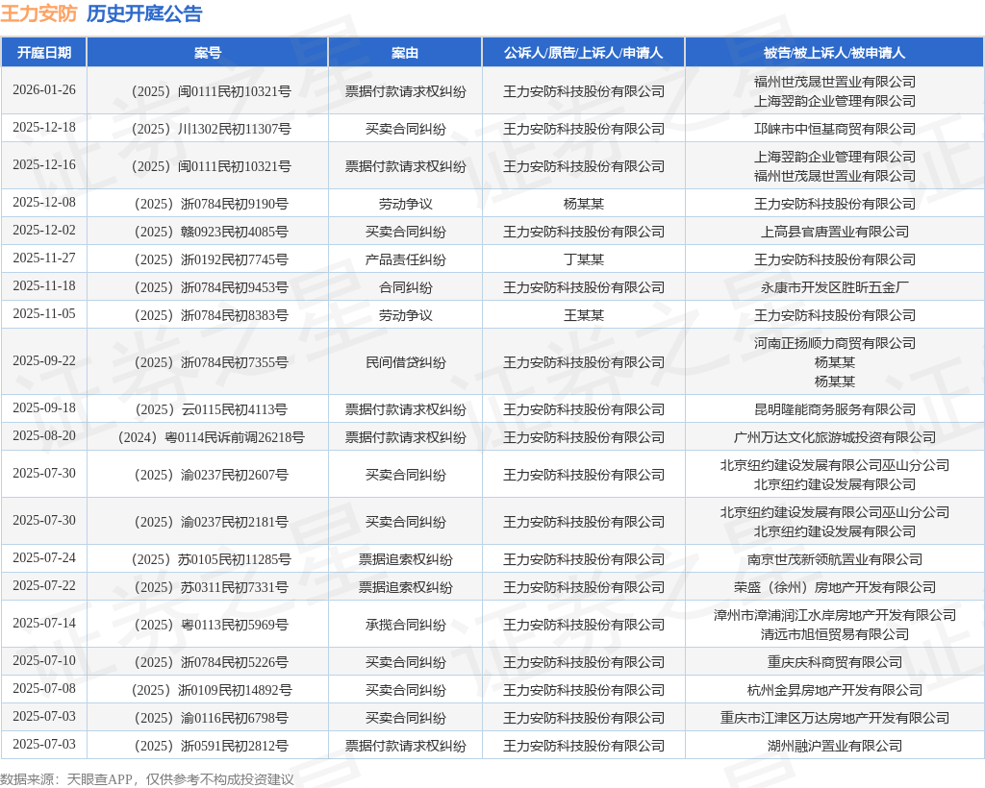Click plaintiff 杨某某 in 2025-12-08 row
The width and height of the screenshot is (985, 788).
584,204
